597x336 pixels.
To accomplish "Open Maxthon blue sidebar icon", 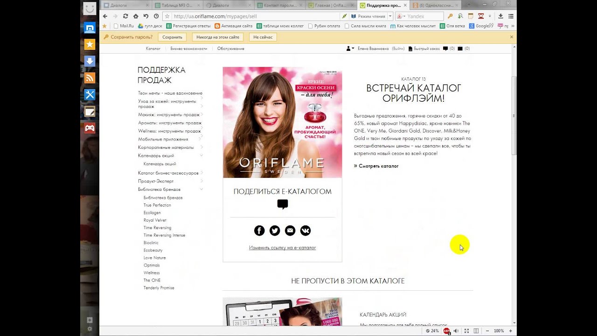I will [x=90, y=28].
